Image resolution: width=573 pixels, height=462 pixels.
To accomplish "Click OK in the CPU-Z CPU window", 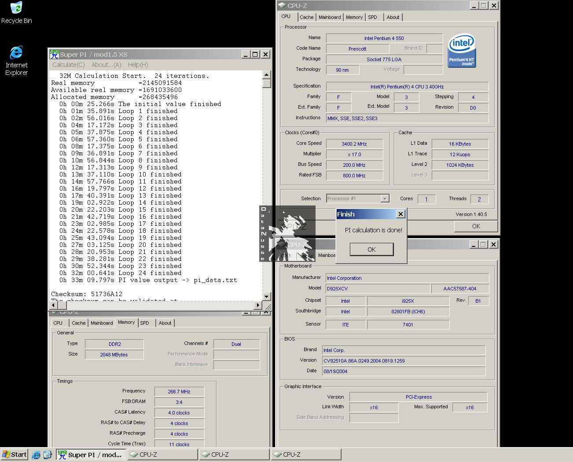I will (476, 226).
